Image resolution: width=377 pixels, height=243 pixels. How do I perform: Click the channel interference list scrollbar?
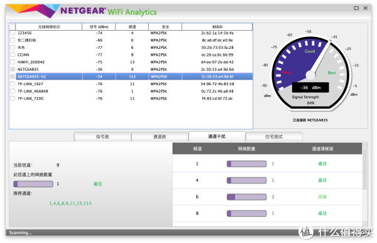(x=364, y=185)
